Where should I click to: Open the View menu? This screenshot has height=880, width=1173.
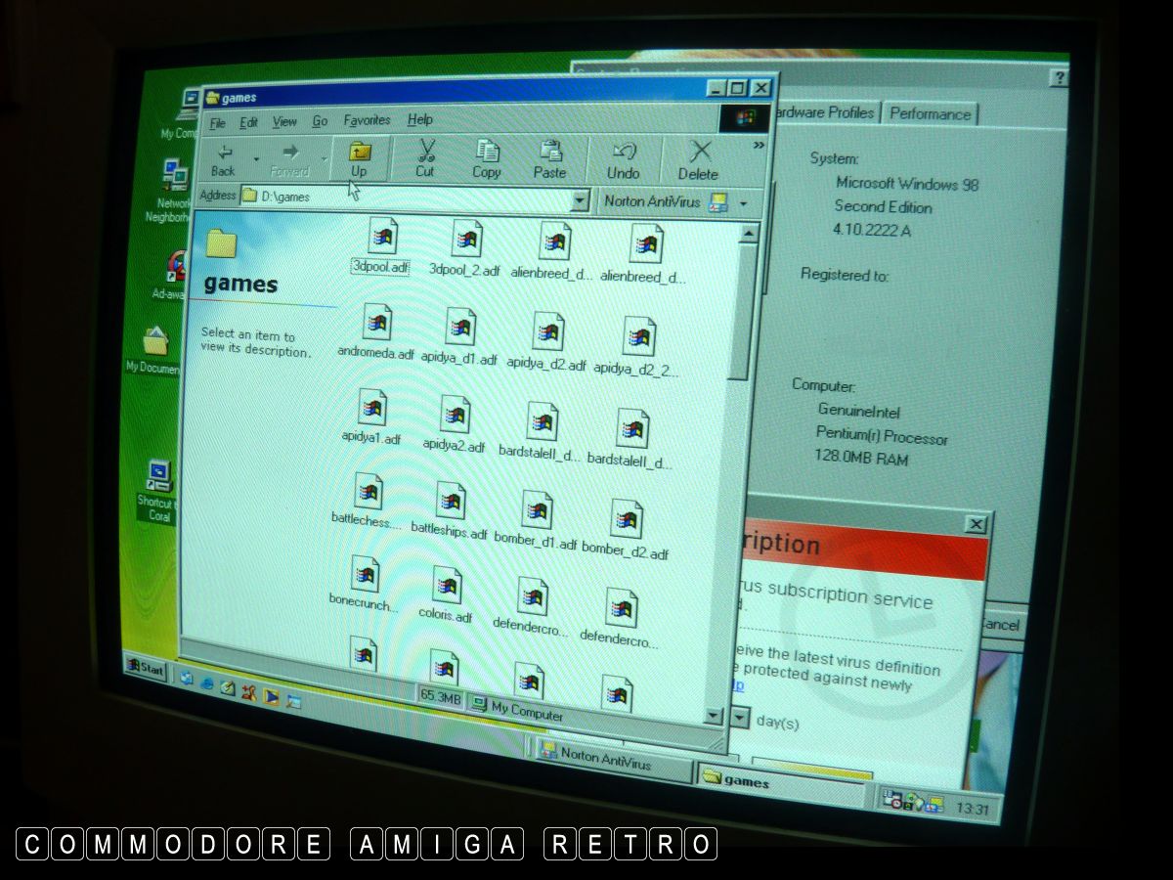point(284,122)
